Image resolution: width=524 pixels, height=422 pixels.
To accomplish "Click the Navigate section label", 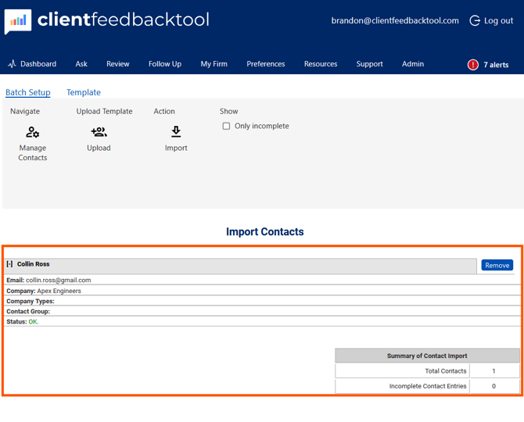I will [x=25, y=111].
